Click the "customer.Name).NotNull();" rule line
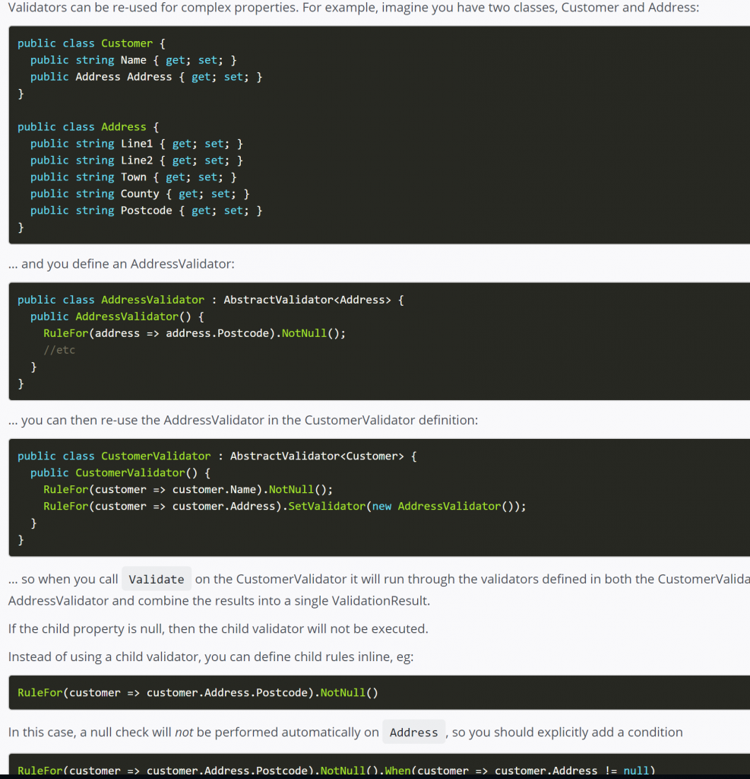The height and width of the screenshot is (779, 750). coord(188,490)
